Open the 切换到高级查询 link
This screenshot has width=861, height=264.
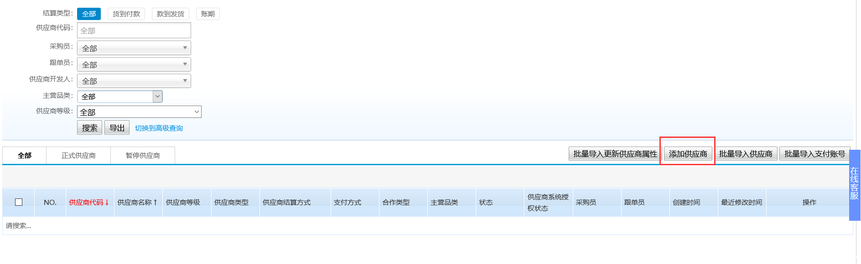[159, 128]
